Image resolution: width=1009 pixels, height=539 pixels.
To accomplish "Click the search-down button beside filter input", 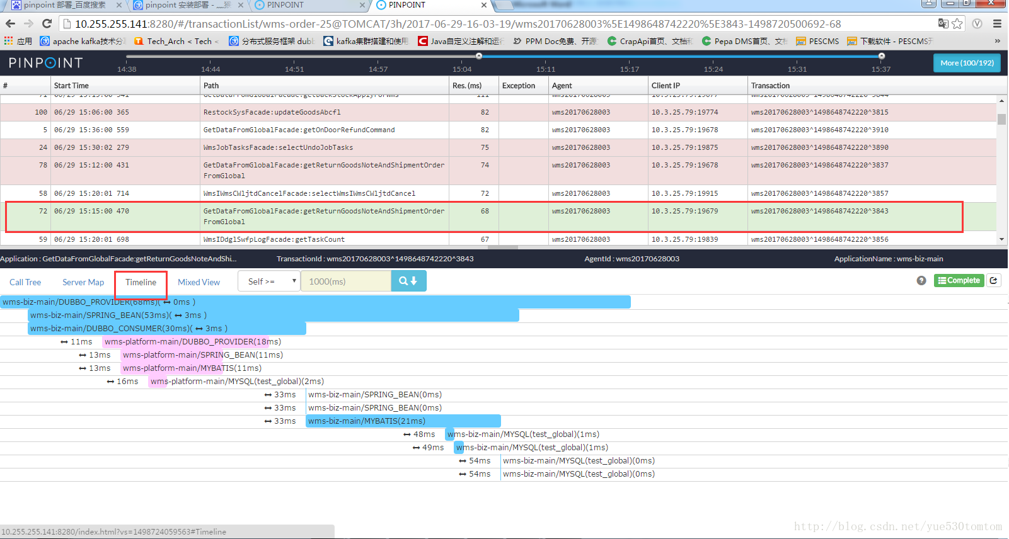I will (408, 281).
